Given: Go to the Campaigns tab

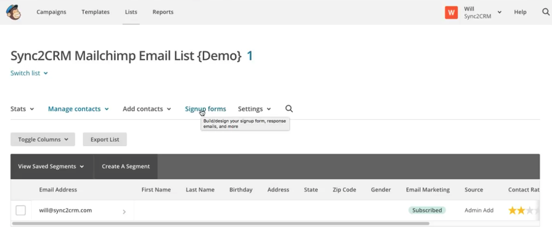Looking at the screenshot, I should (x=51, y=12).
